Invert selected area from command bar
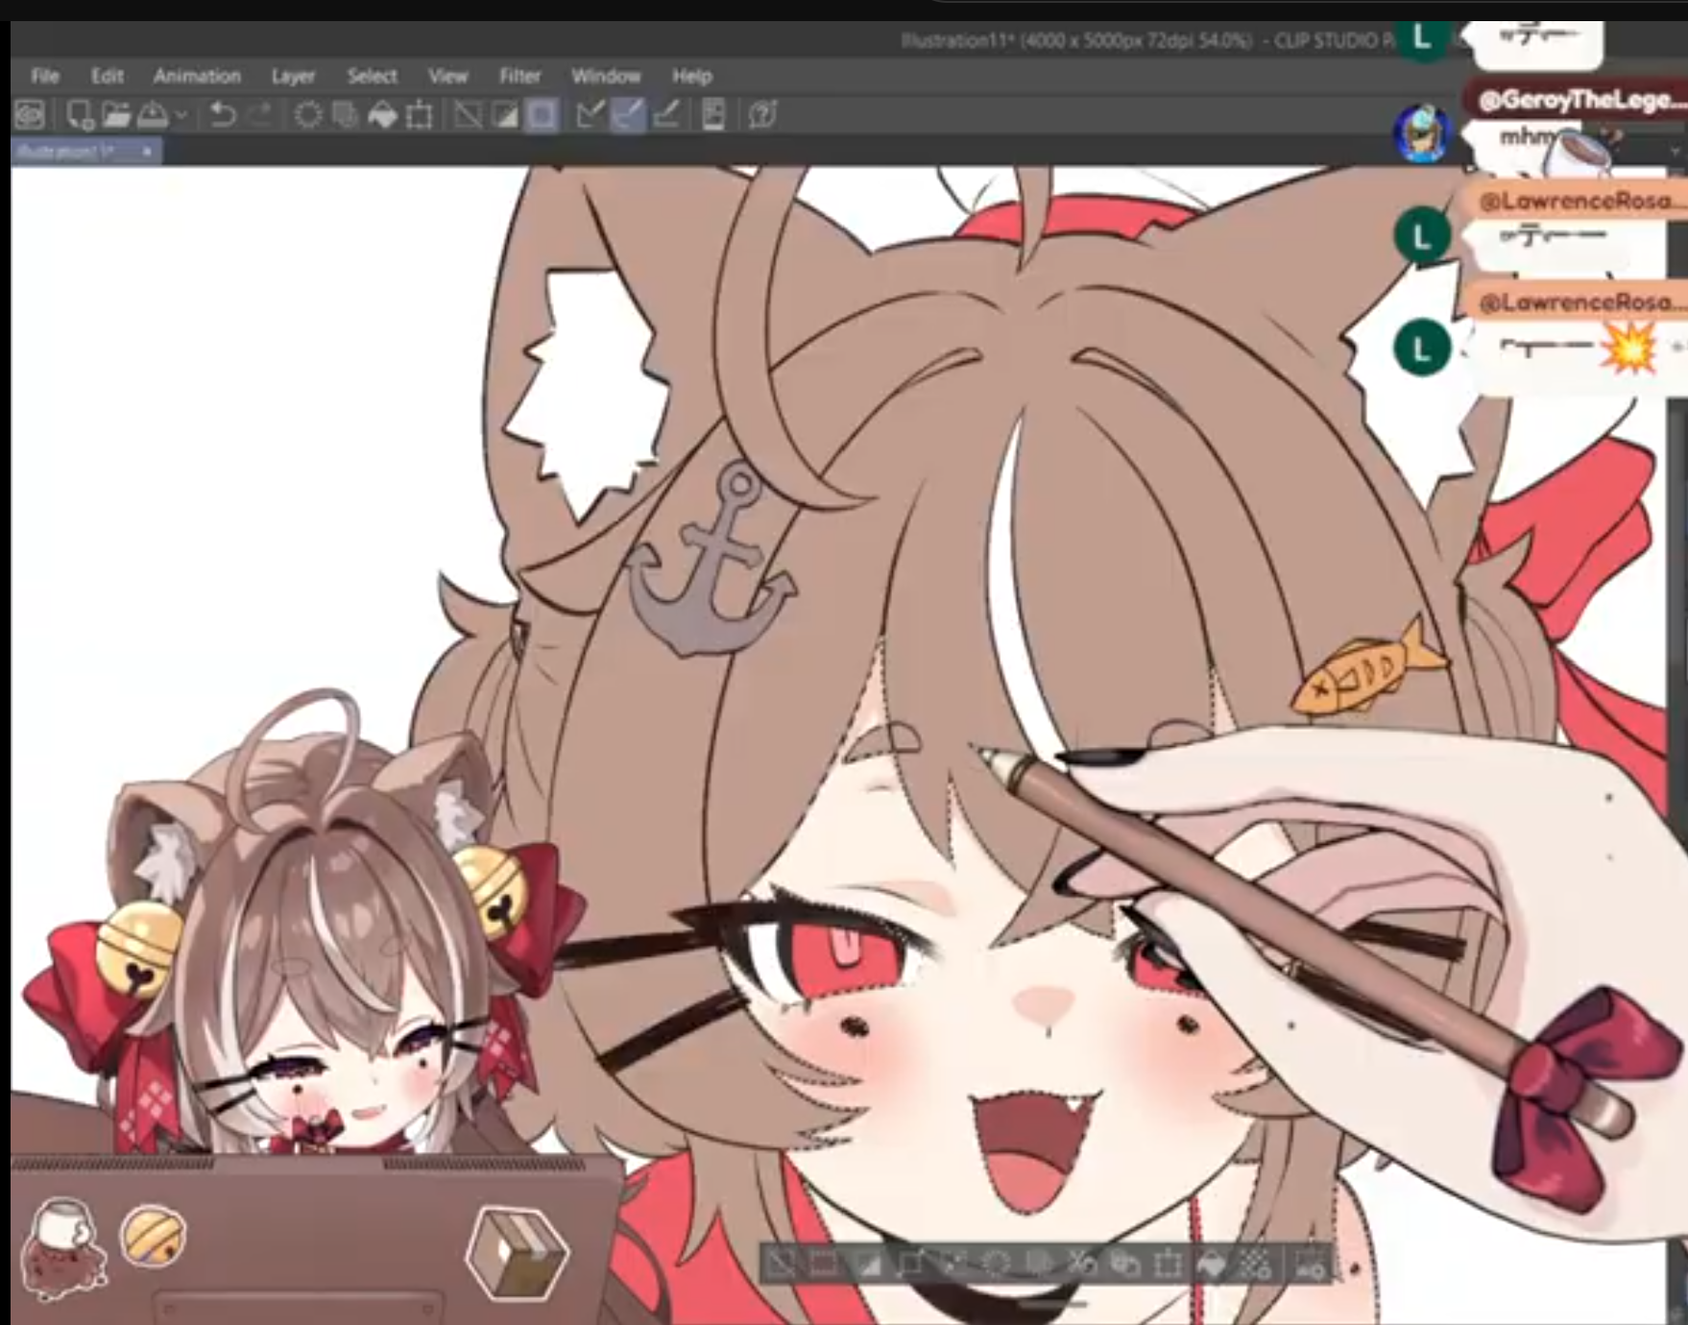Image resolution: width=1688 pixels, height=1325 pixels. (505, 116)
